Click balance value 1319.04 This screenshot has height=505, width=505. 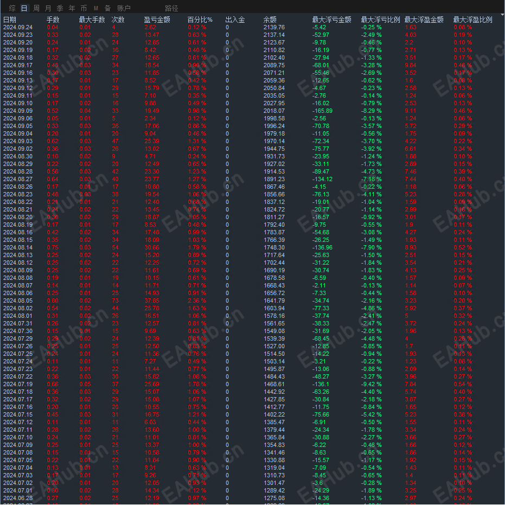click(274, 468)
